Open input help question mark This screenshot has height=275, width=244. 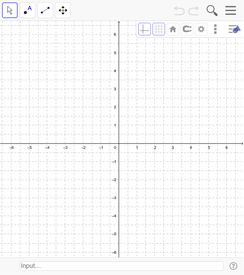tap(233, 266)
